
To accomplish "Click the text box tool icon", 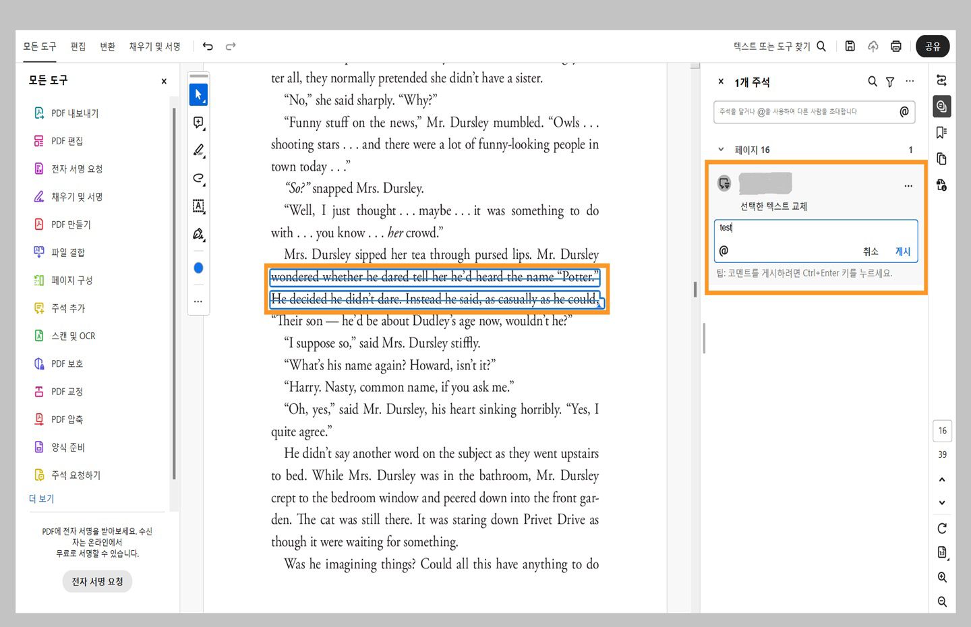I will [198, 206].
